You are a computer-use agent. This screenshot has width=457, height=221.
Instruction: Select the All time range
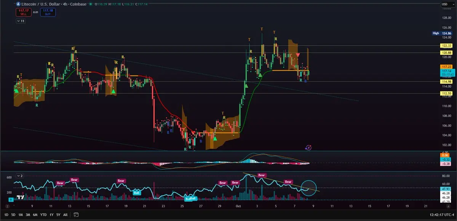[65, 215]
